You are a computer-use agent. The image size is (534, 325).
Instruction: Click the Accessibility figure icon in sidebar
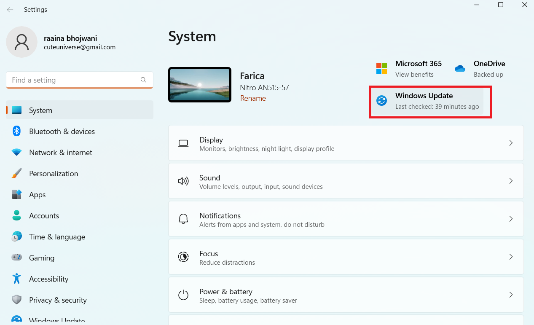[x=16, y=279]
